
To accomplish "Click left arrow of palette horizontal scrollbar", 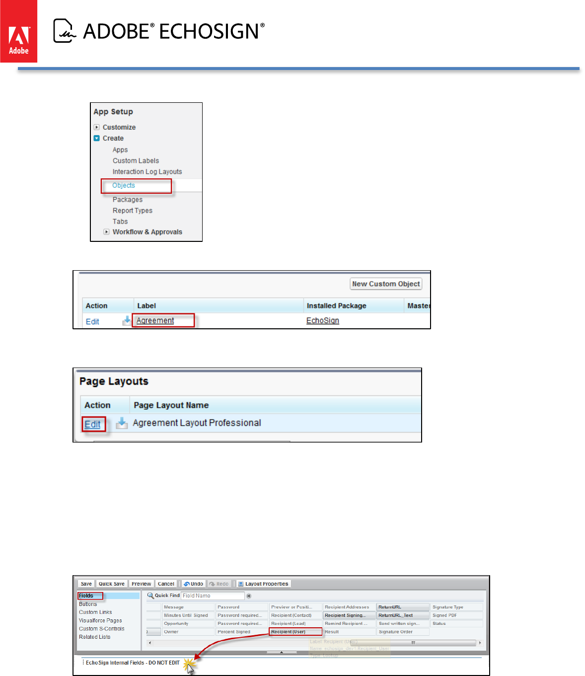I will point(150,643).
